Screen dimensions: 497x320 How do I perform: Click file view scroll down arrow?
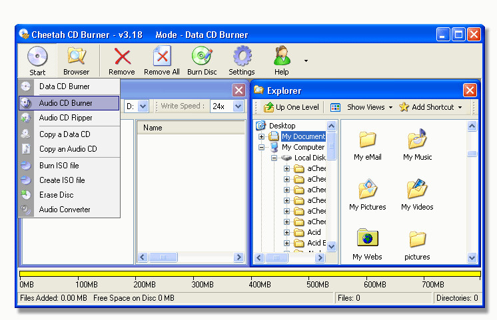tap(472, 257)
